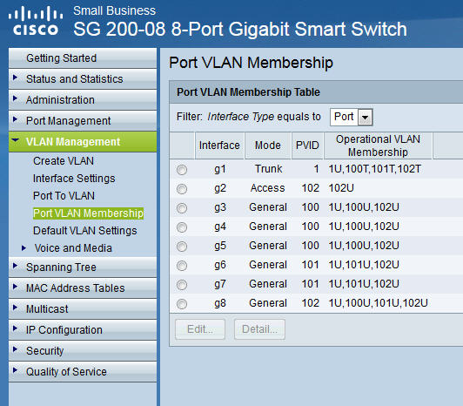The width and height of the screenshot is (463, 406).
Task: Click the Cisco logo
Action: pos(36,21)
